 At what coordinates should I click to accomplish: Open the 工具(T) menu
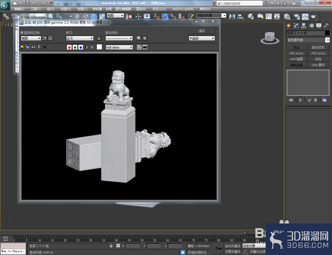pos(36,9)
